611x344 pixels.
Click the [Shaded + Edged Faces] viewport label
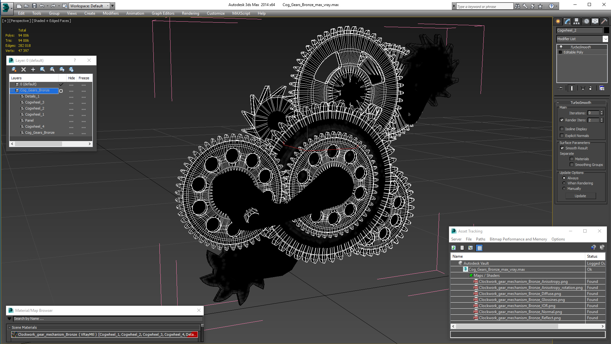[x=51, y=21]
